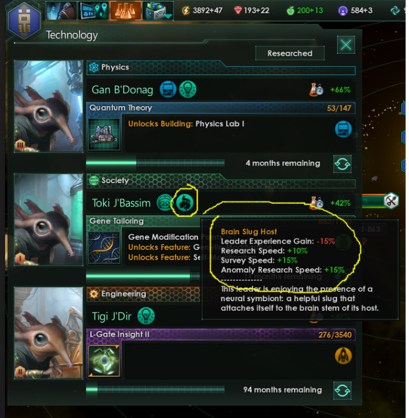The width and height of the screenshot is (409, 418).
Task: Open the Situation Log topbar tab
Action: click(93, 11)
